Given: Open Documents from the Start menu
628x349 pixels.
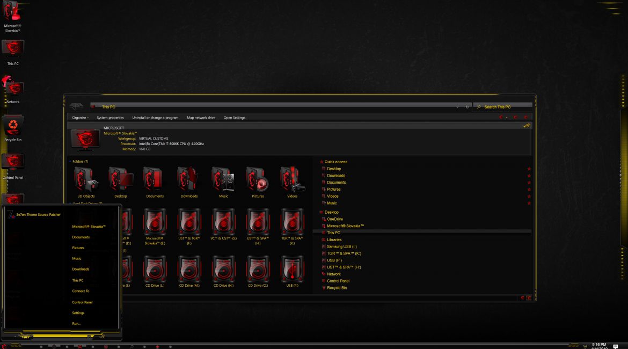Looking at the screenshot, I should coord(81,237).
